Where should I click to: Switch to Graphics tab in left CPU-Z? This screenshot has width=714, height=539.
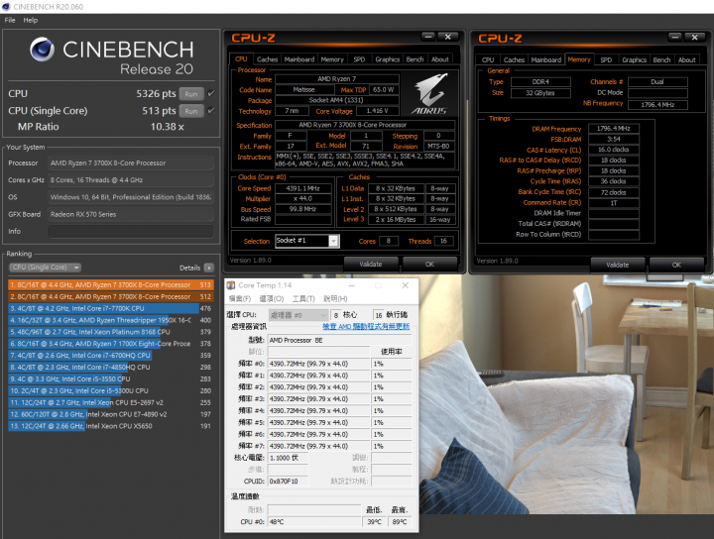[x=387, y=59]
